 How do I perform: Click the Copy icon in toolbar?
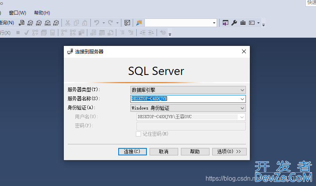(x=76, y=23)
